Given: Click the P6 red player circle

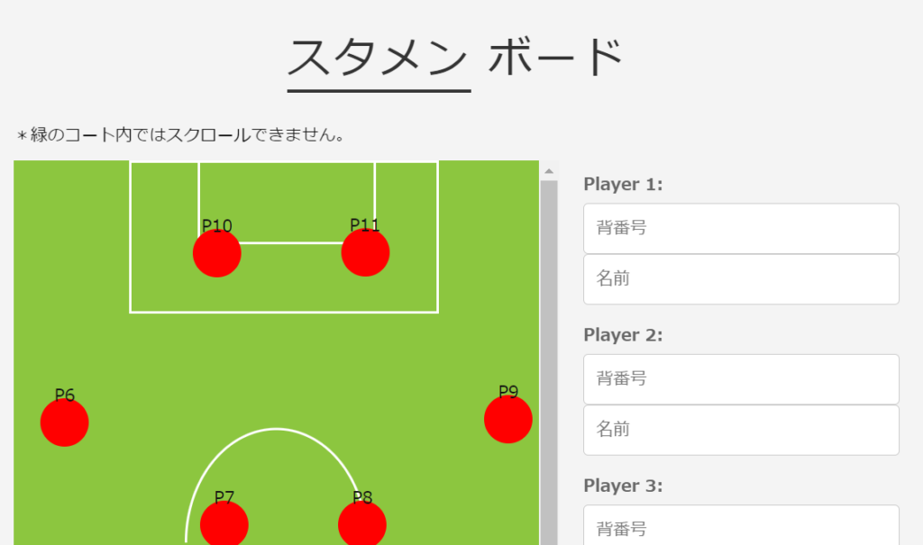Looking at the screenshot, I should click(x=65, y=422).
